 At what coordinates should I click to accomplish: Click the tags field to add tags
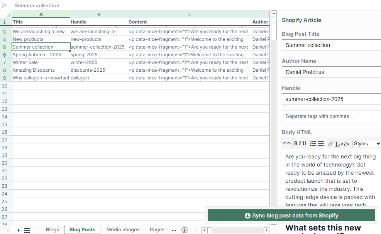[331, 116]
